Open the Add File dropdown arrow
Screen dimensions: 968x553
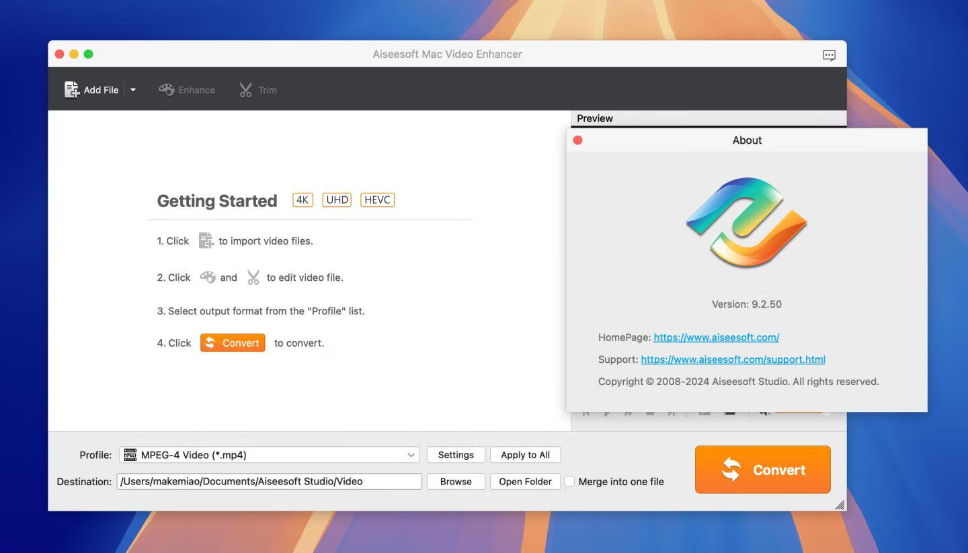click(x=133, y=90)
